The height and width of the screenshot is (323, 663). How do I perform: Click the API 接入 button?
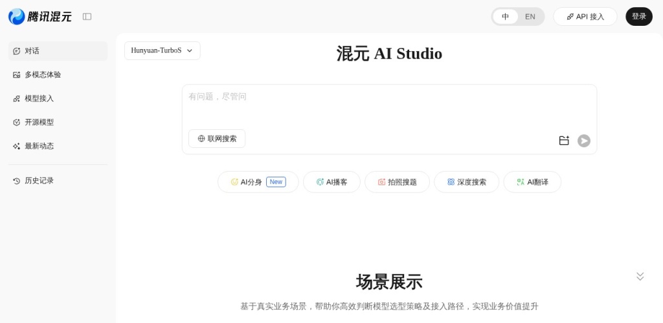pos(585,17)
